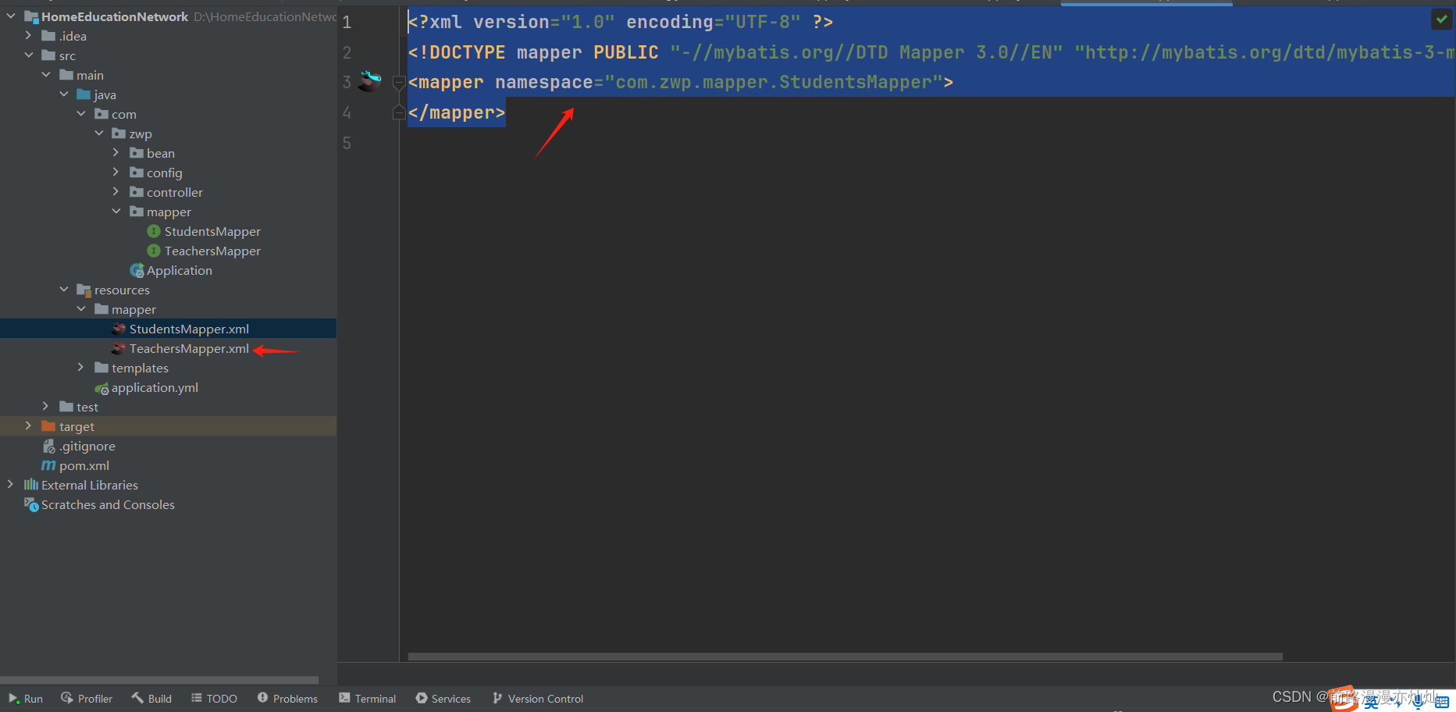The width and height of the screenshot is (1456, 712).
Task: Open StudentsMapper.xml in tree
Action: tap(189, 329)
